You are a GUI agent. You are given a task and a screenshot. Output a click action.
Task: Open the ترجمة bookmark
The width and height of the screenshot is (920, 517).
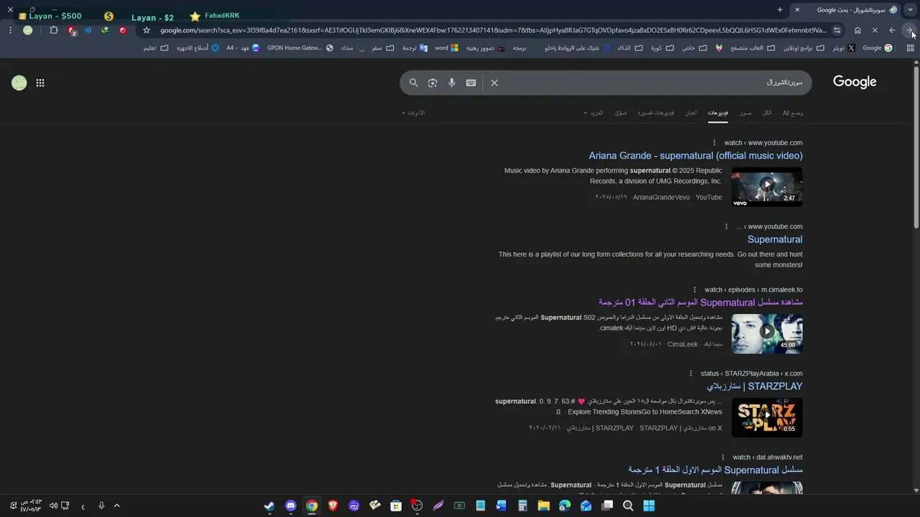414,48
